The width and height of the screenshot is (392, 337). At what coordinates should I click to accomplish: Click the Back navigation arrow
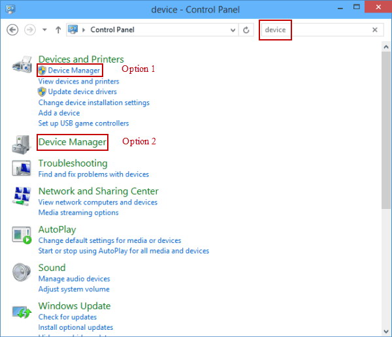tap(12, 30)
